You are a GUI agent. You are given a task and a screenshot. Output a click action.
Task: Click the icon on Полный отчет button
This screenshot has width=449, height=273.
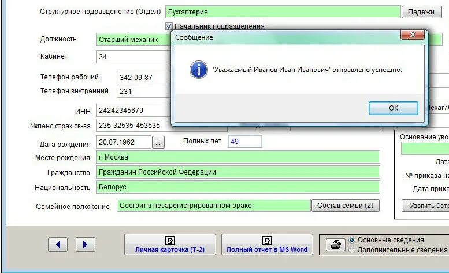(x=267, y=240)
